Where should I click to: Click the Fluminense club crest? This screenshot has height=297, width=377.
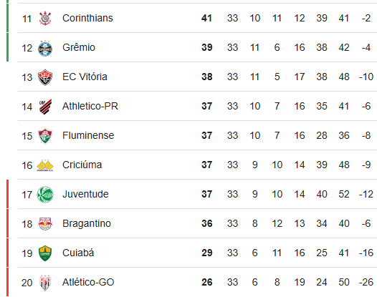tap(45, 136)
